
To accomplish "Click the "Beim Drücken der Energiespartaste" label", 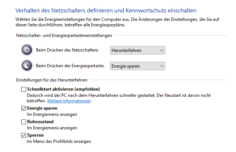I will [x=70, y=66].
